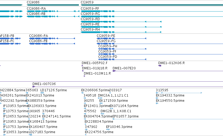
Task: Click the EP10346.3prime EST label
Action: click(x=119, y=127)
